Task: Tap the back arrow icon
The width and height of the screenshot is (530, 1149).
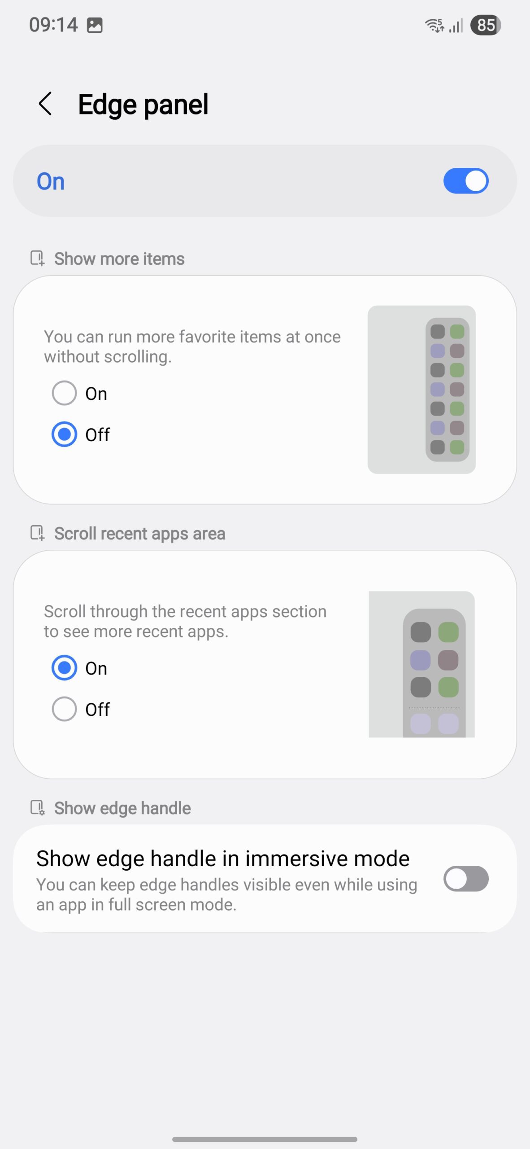Action: [45, 104]
